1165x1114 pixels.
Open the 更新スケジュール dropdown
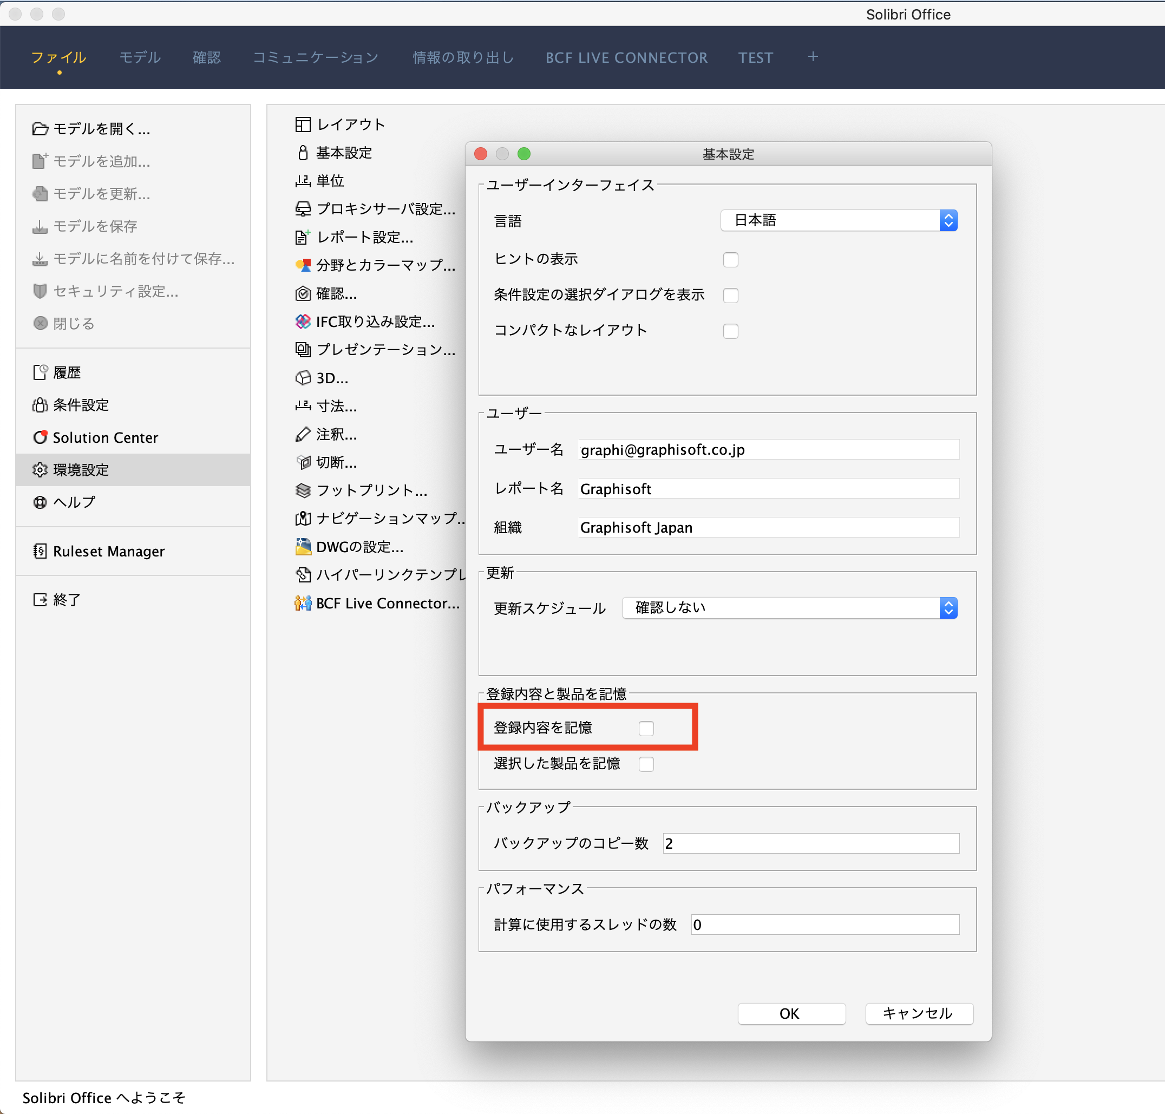tap(789, 607)
